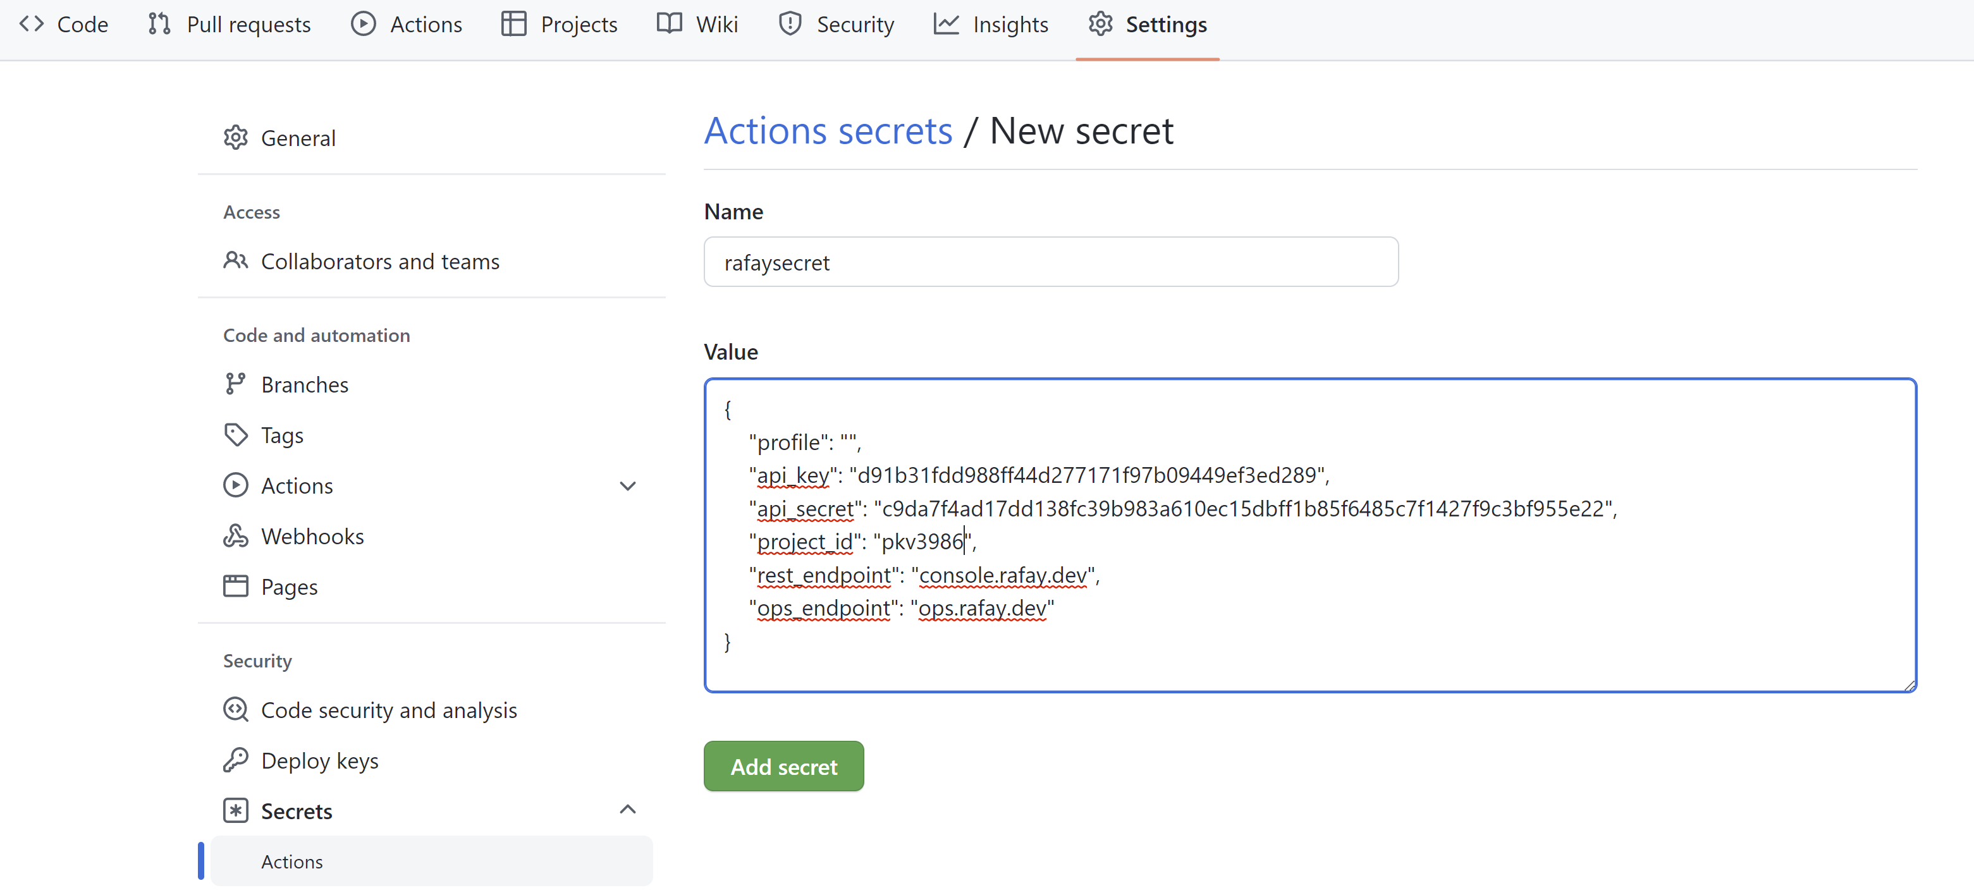1974x895 pixels.
Task: Click the "project_id" line in Value
Action: coord(863,542)
